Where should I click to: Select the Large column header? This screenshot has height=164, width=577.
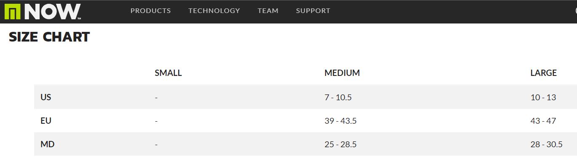(543, 73)
